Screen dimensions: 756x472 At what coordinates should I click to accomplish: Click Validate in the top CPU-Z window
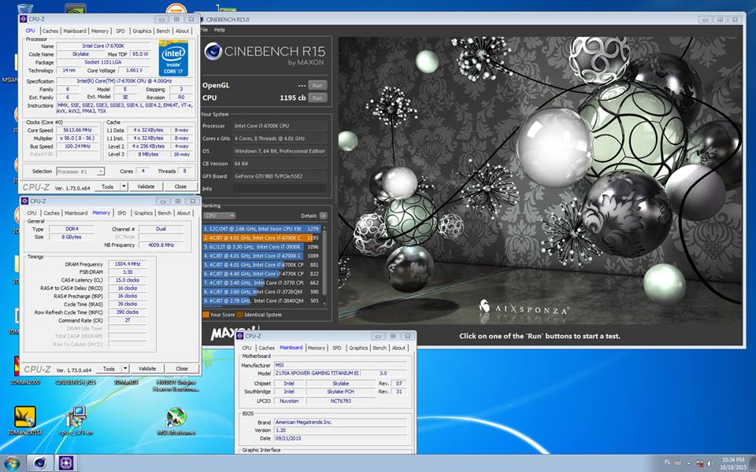[x=146, y=186]
